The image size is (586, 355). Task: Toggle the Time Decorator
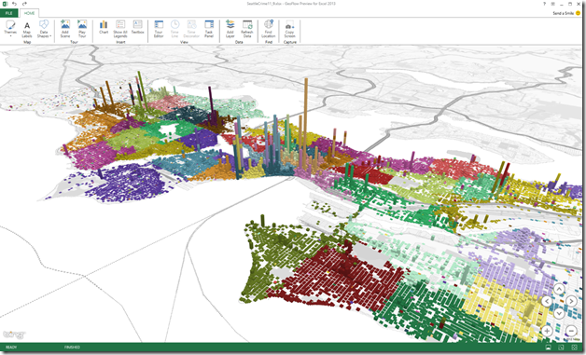[191, 29]
